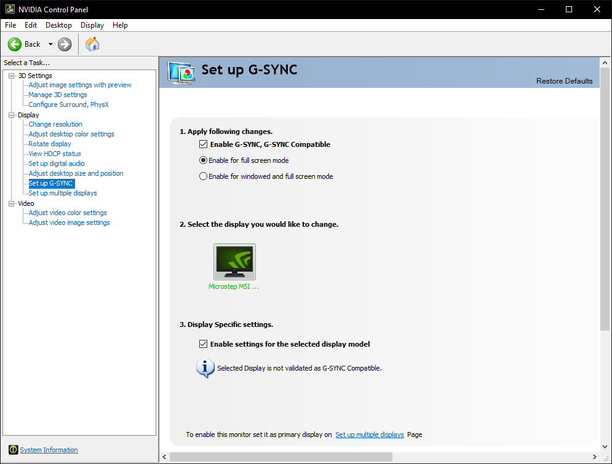Click the vertical scrollbar up arrow
The width and height of the screenshot is (612, 464).
(605, 63)
